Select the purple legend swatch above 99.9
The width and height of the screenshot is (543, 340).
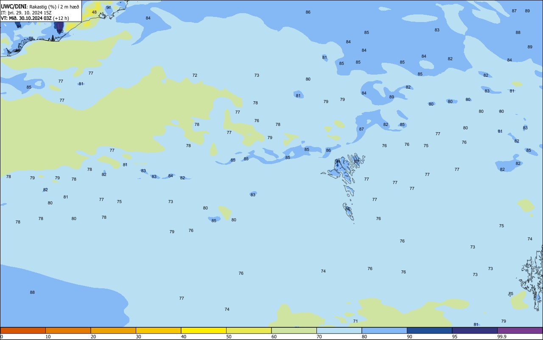520,330
